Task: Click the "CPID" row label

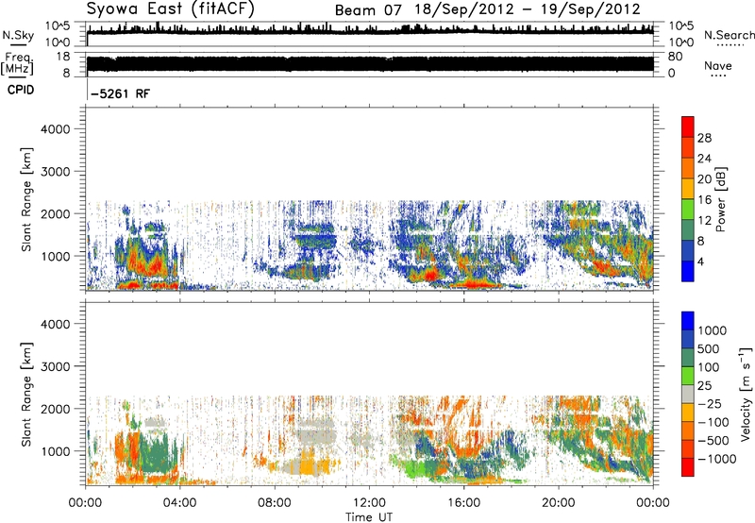Action: [21, 90]
